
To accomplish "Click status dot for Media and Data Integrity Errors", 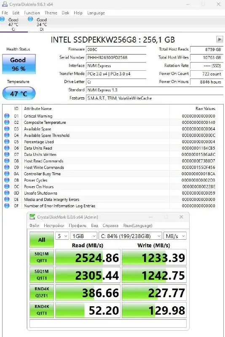I will coord(7,199).
